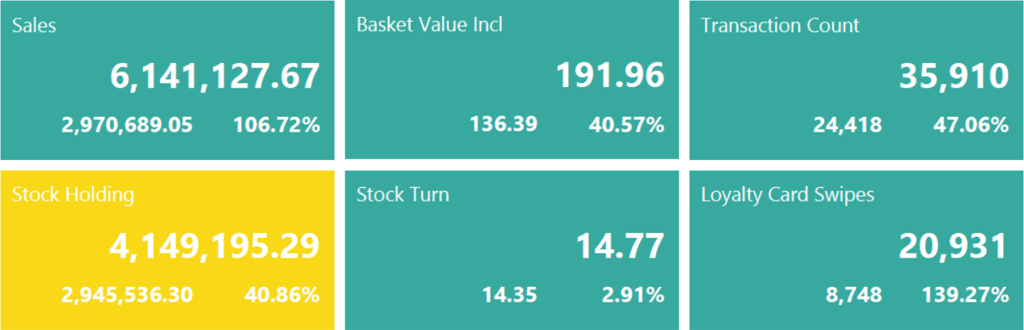Image resolution: width=1024 pixels, height=330 pixels.
Task: Select the 35,910 transaction count
Action: point(954,77)
